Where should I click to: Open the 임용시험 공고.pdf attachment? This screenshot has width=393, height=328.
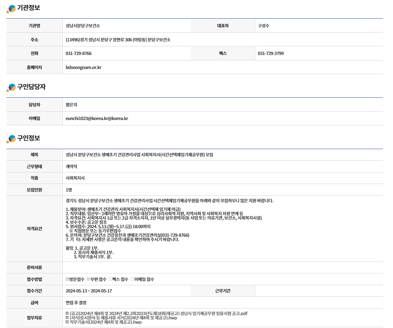click(158, 313)
